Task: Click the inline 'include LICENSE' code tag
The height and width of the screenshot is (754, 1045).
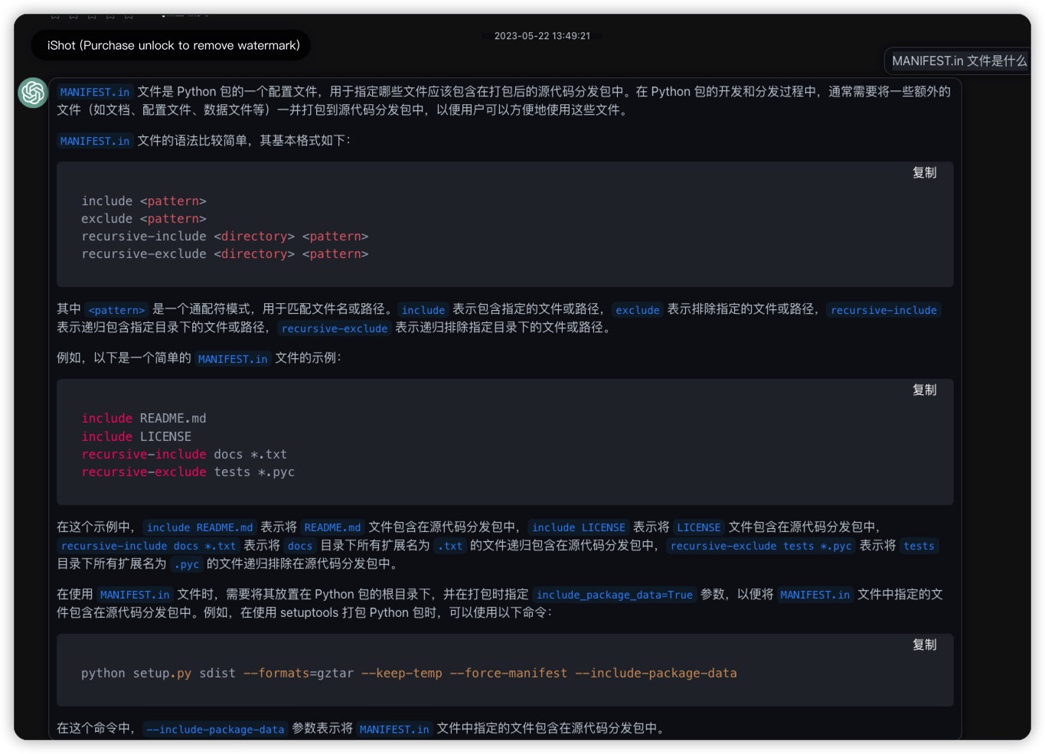Action: click(578, 527)
